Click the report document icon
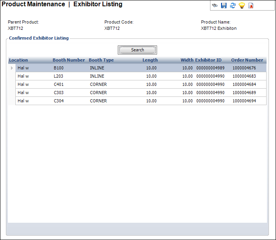The image size is (276, 240). [x=251, y=5]
